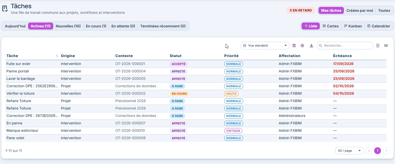Click context OT-2026-000008
395x164 pixels.
(x=130, y=138)
